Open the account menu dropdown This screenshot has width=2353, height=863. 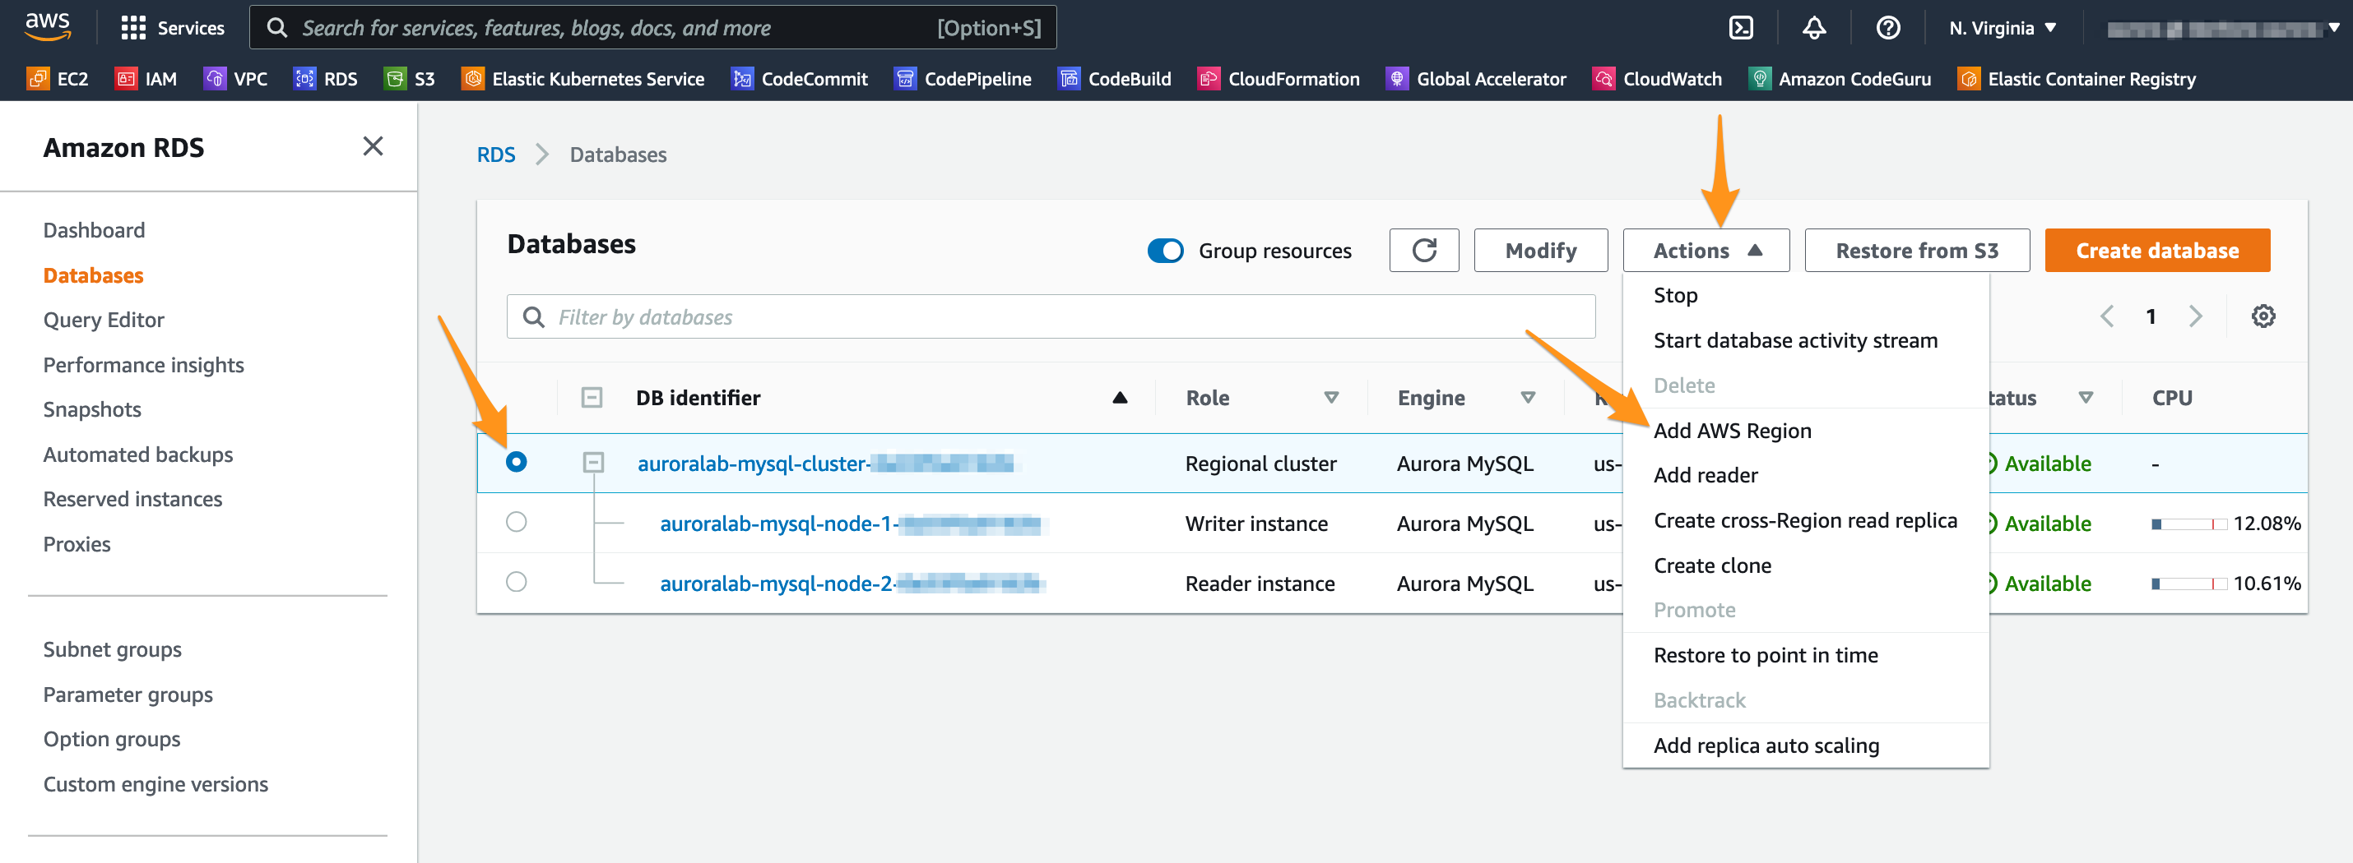coord(2222,28)
